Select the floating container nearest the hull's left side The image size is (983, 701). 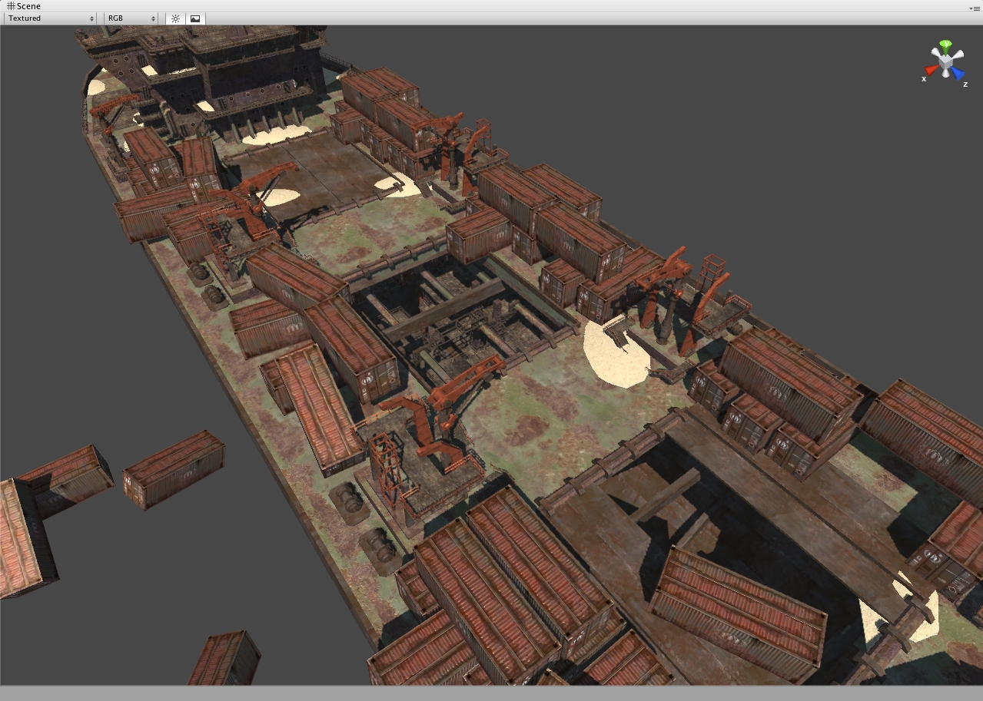(x=174, y=468)
